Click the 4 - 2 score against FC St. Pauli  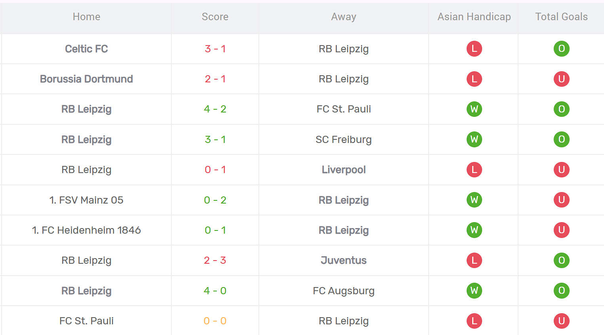pos(215,109)
